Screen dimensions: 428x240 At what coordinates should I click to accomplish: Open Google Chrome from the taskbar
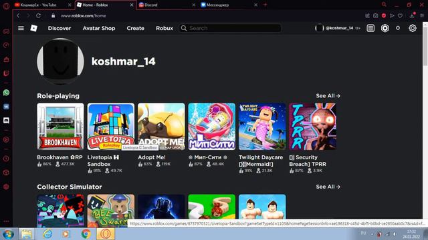click(x=86, y=234)
